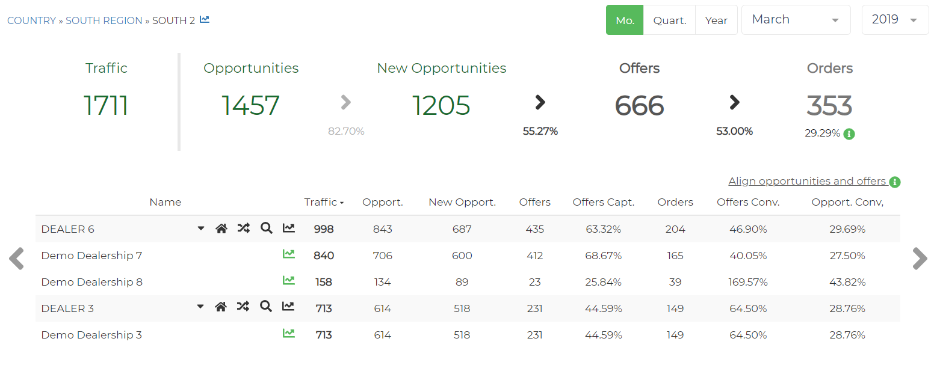Viewport: 934px width, 383px height.
Task: Open the green chart icon for Demo Dealership 3
Action: click(x=288, y=334)
